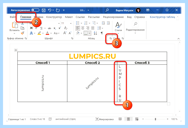The width and height of the screenshot is (188, 128).
Task: Open the Файл tab
Action: point(13,17)
